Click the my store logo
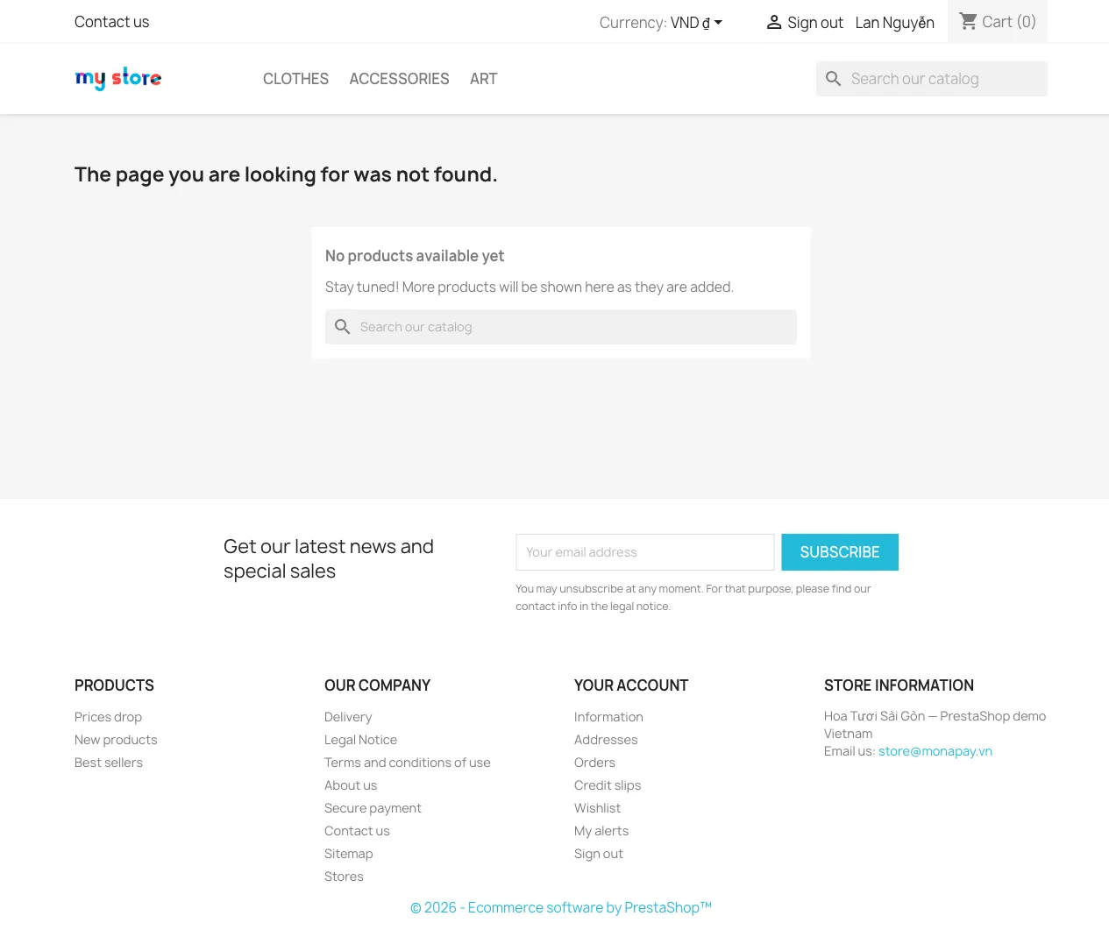This screenshot has height=930, width=1109. click(x=118, y=79)
